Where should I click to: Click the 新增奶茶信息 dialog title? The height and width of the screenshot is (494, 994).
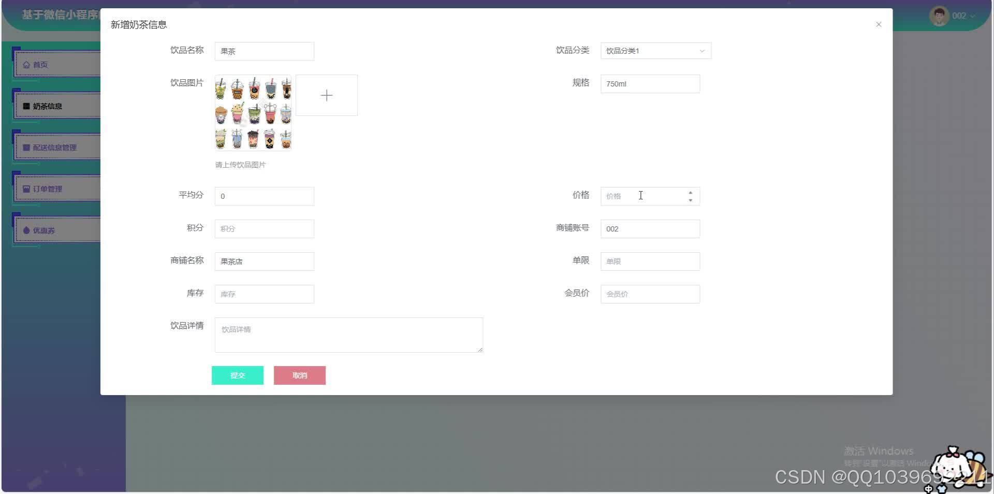[137, 24]
